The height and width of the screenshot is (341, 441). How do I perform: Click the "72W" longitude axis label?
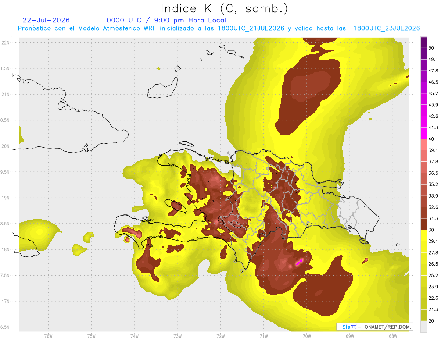pos(220,336)
